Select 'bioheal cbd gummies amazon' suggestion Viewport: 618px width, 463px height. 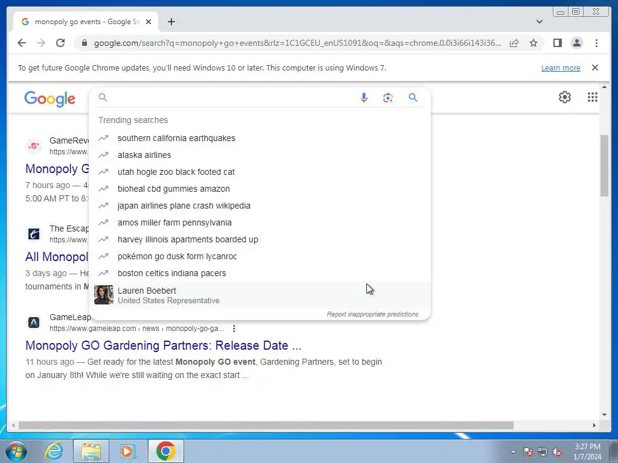[x=260, y=189]
